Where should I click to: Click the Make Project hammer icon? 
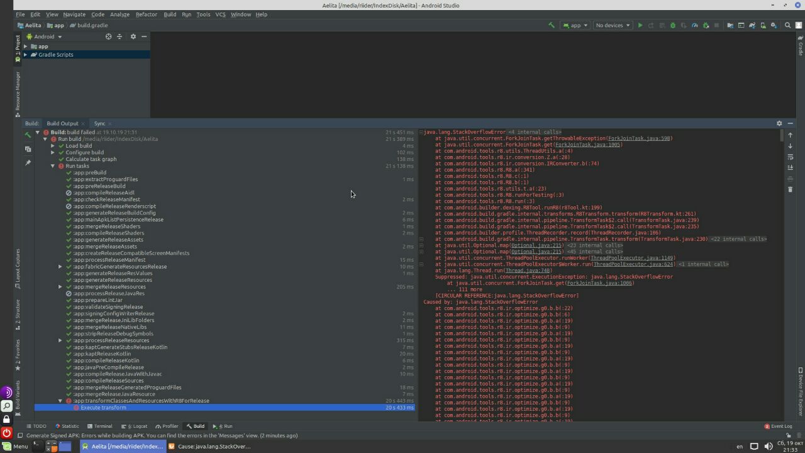[552, 25]
